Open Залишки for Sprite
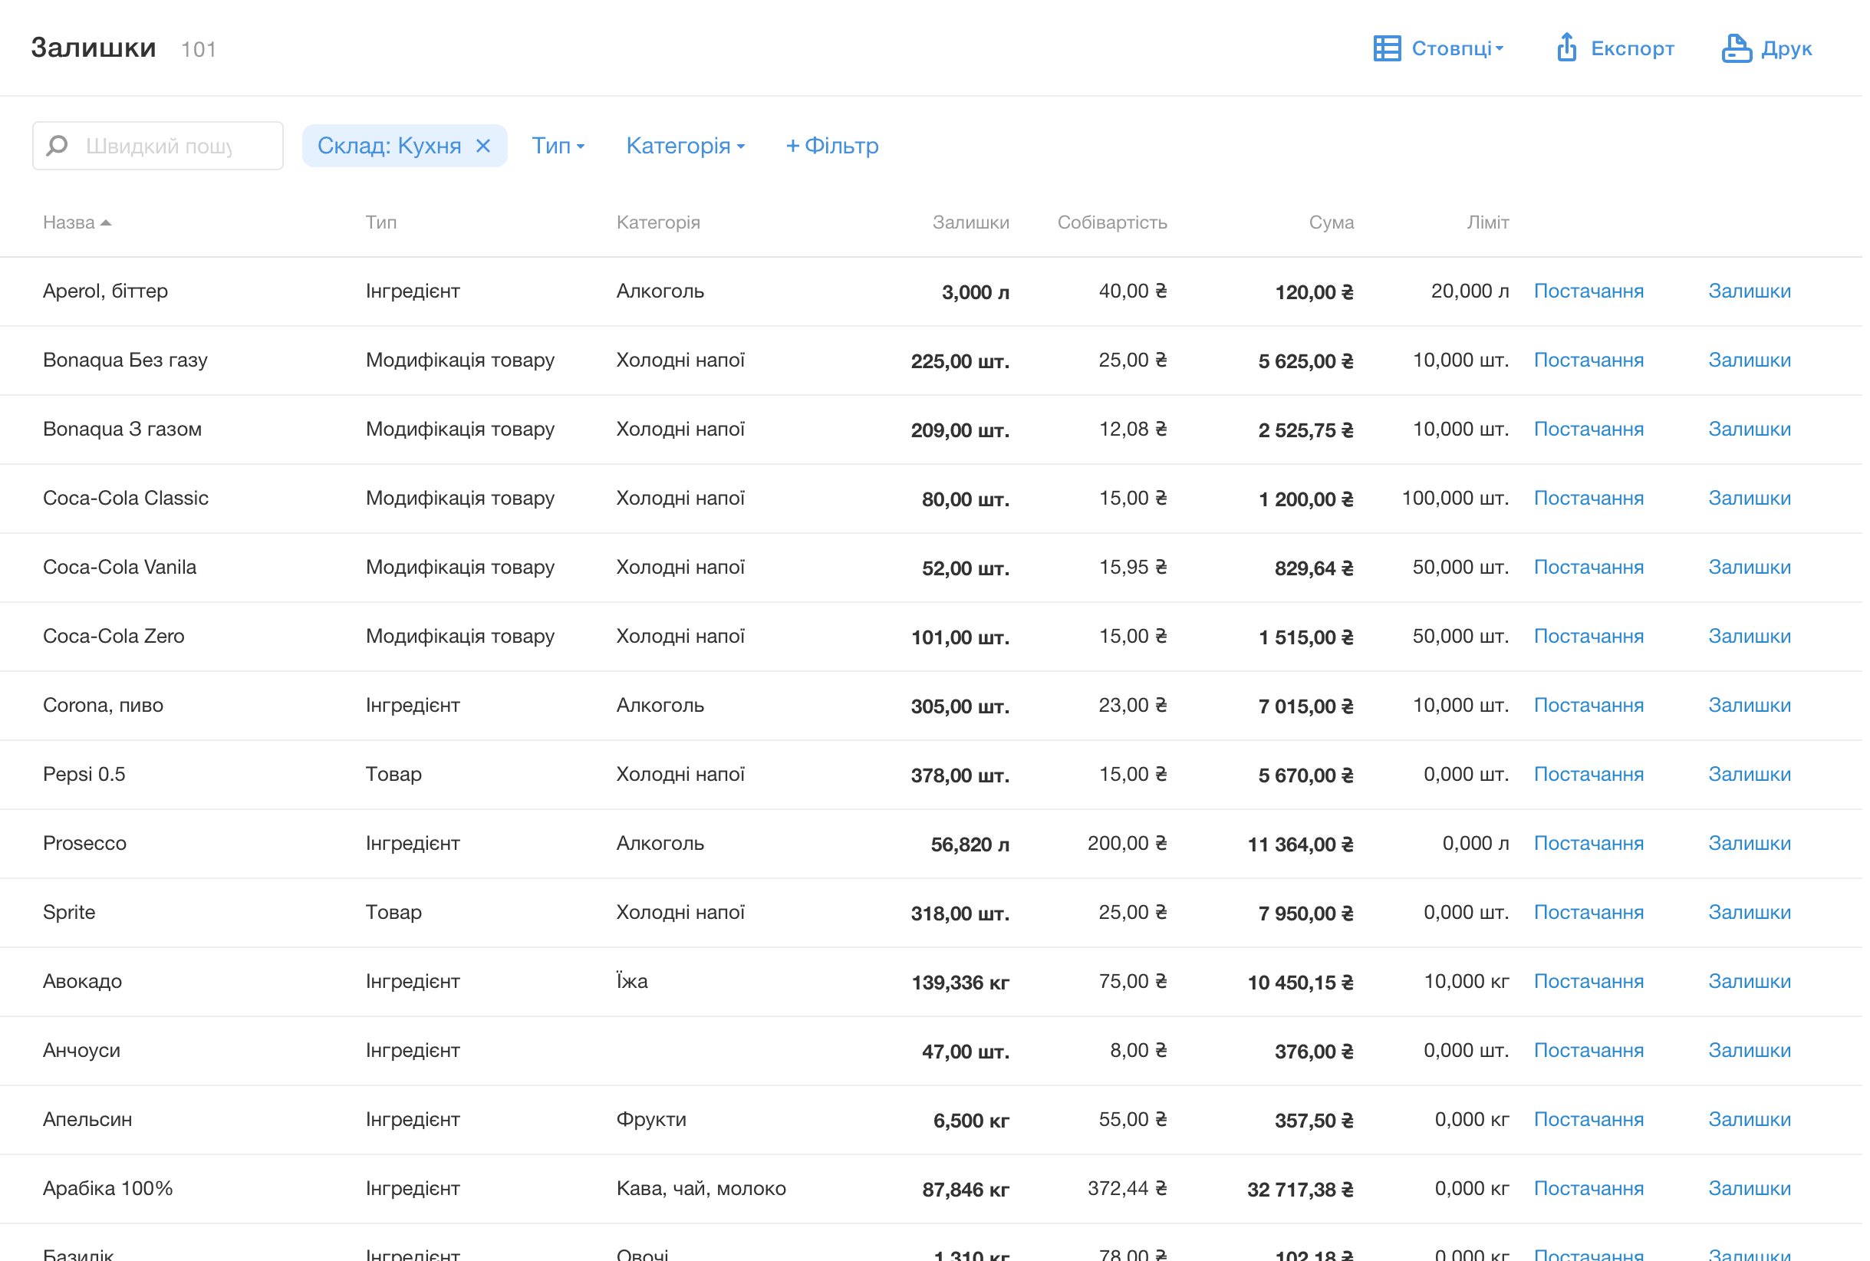 1749,914
